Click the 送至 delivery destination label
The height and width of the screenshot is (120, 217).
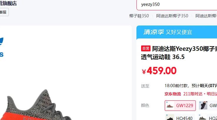click(145, 86)
